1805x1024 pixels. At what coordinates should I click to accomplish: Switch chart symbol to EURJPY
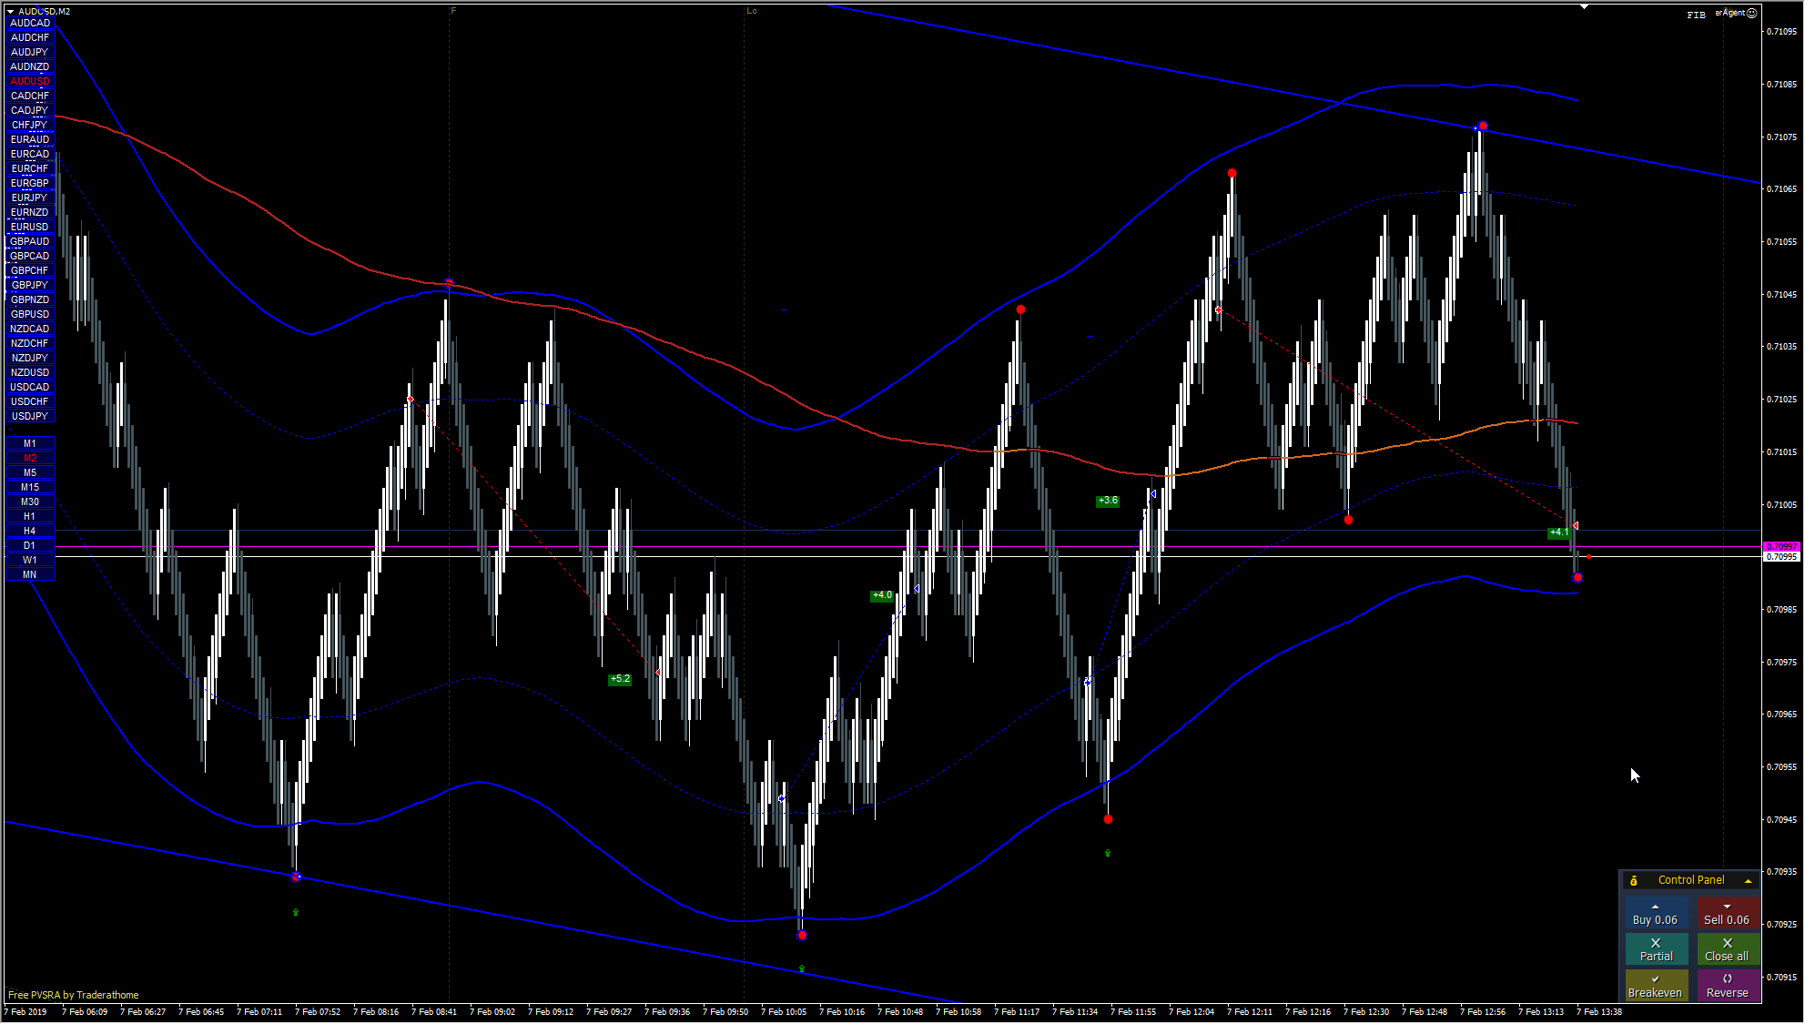(30, 198)
